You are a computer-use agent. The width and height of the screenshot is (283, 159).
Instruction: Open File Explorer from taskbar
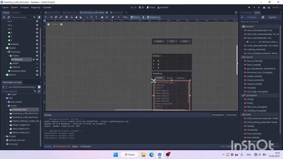(143, 155)
